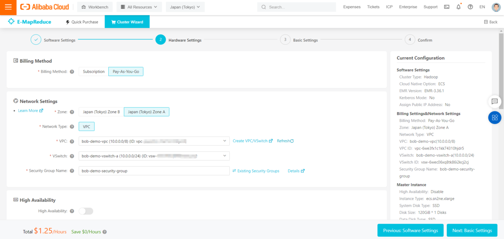Select VPC network type option
Screen dimensions: 504x239
(x=87, y=126)
